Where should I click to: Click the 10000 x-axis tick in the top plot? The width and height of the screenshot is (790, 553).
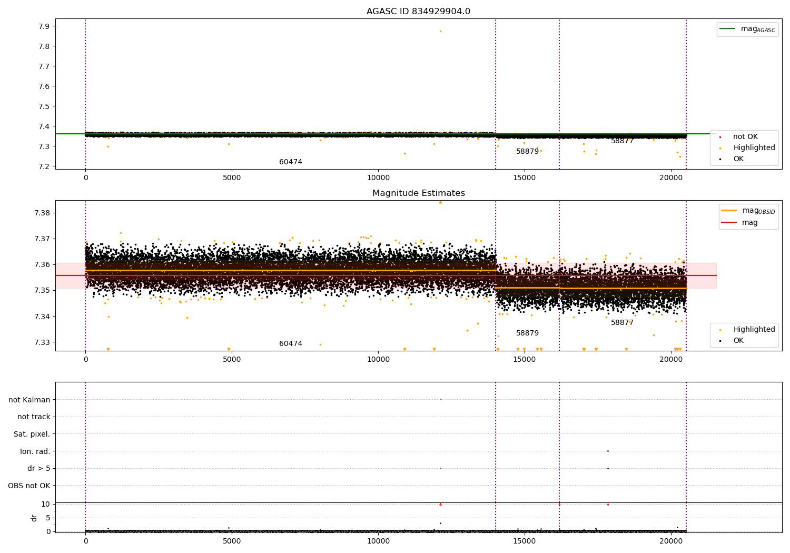coord(378,178)
